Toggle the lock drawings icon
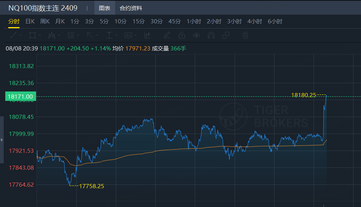361x207 pixels. coord(182,35)
